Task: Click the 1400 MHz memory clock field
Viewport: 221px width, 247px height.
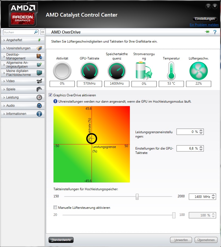Action: (200, 197)
